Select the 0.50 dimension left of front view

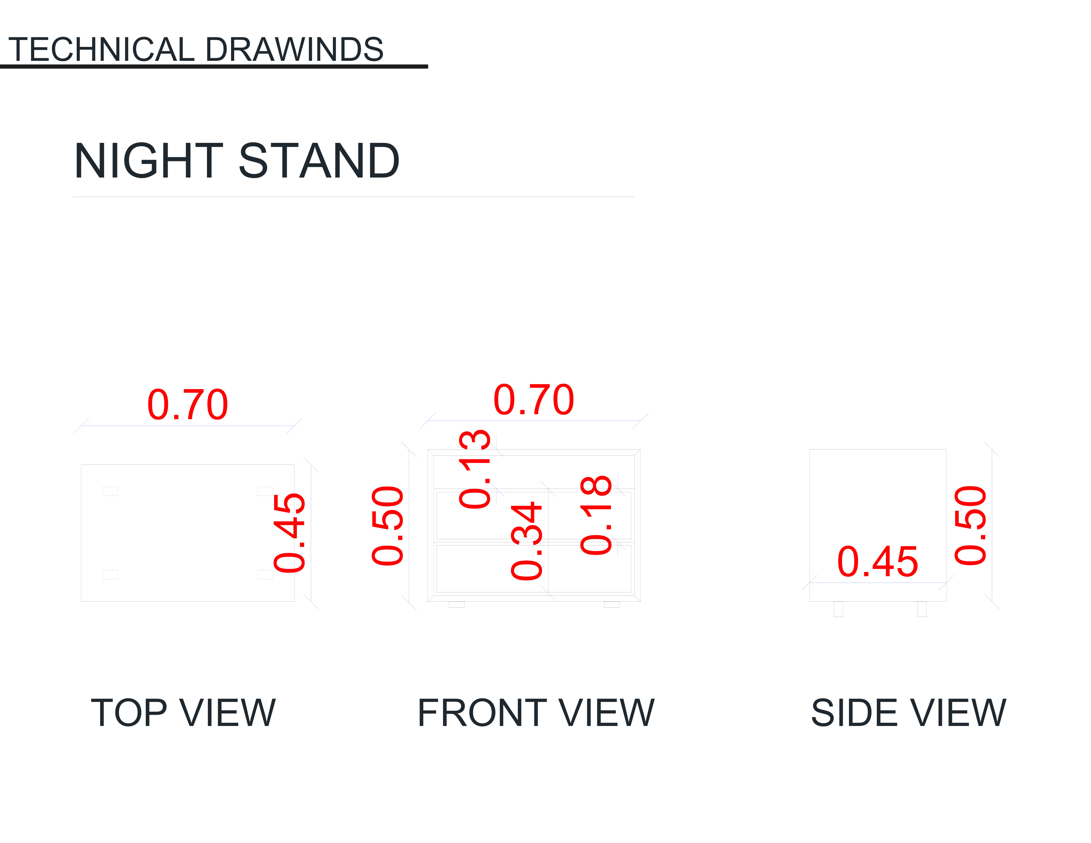[388, 526]
